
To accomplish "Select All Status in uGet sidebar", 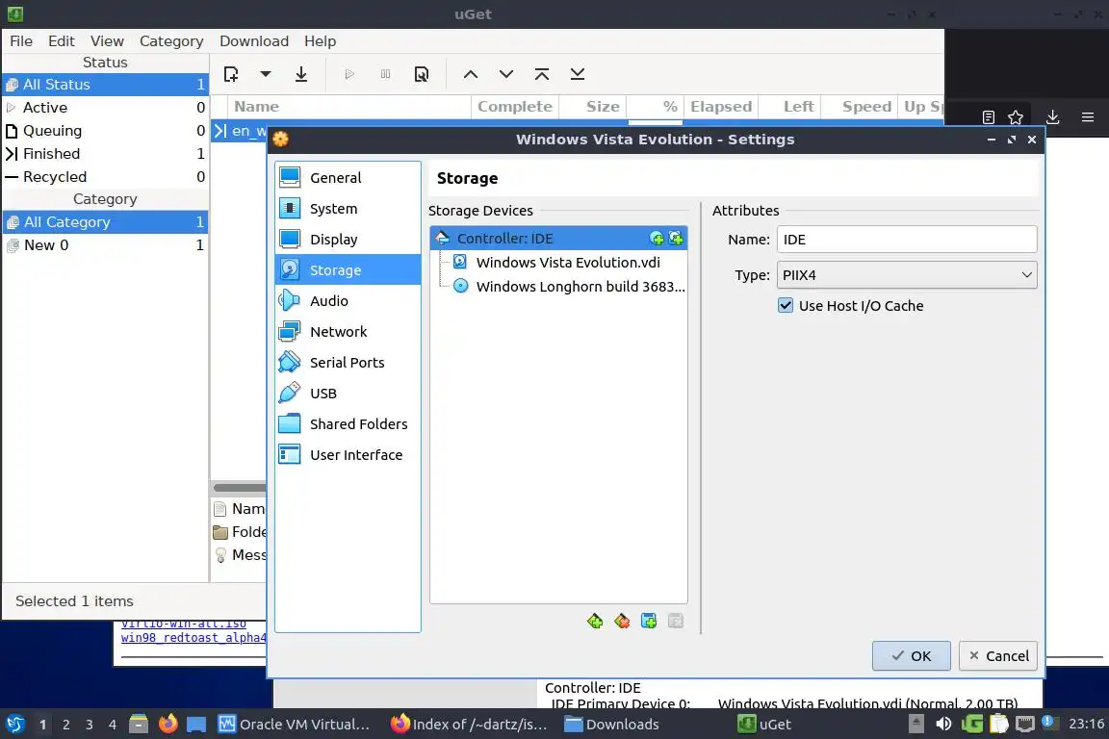I will (x=105, y=84).
